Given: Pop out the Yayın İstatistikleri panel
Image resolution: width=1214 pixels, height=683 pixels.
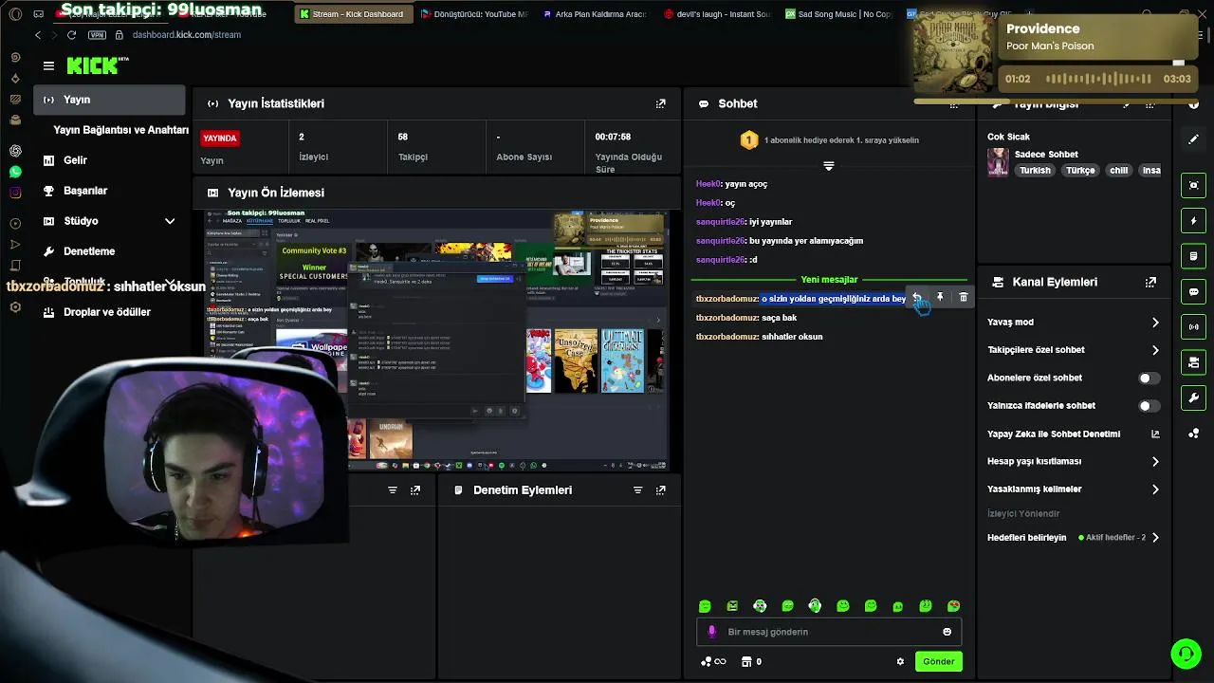Looking at the screenshot, I should tap(660, 103).
